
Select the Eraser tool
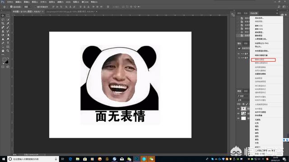(3, 35)
